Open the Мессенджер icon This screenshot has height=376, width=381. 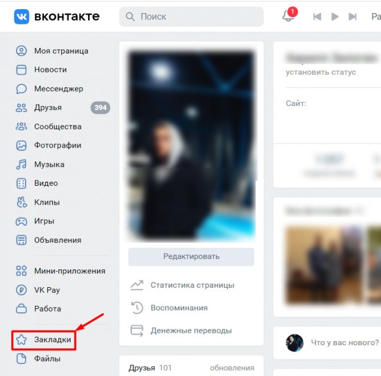[x=22, y=89]
